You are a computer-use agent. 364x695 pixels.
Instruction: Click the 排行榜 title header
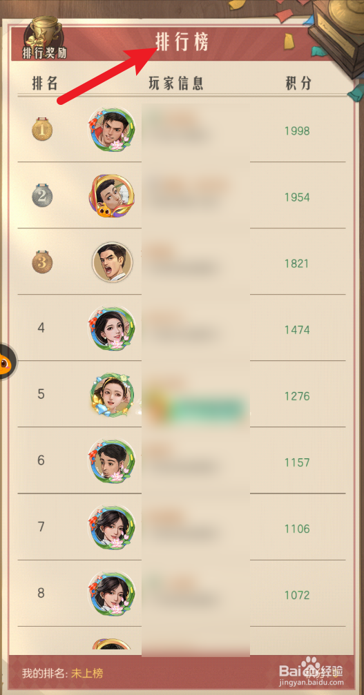182,42
